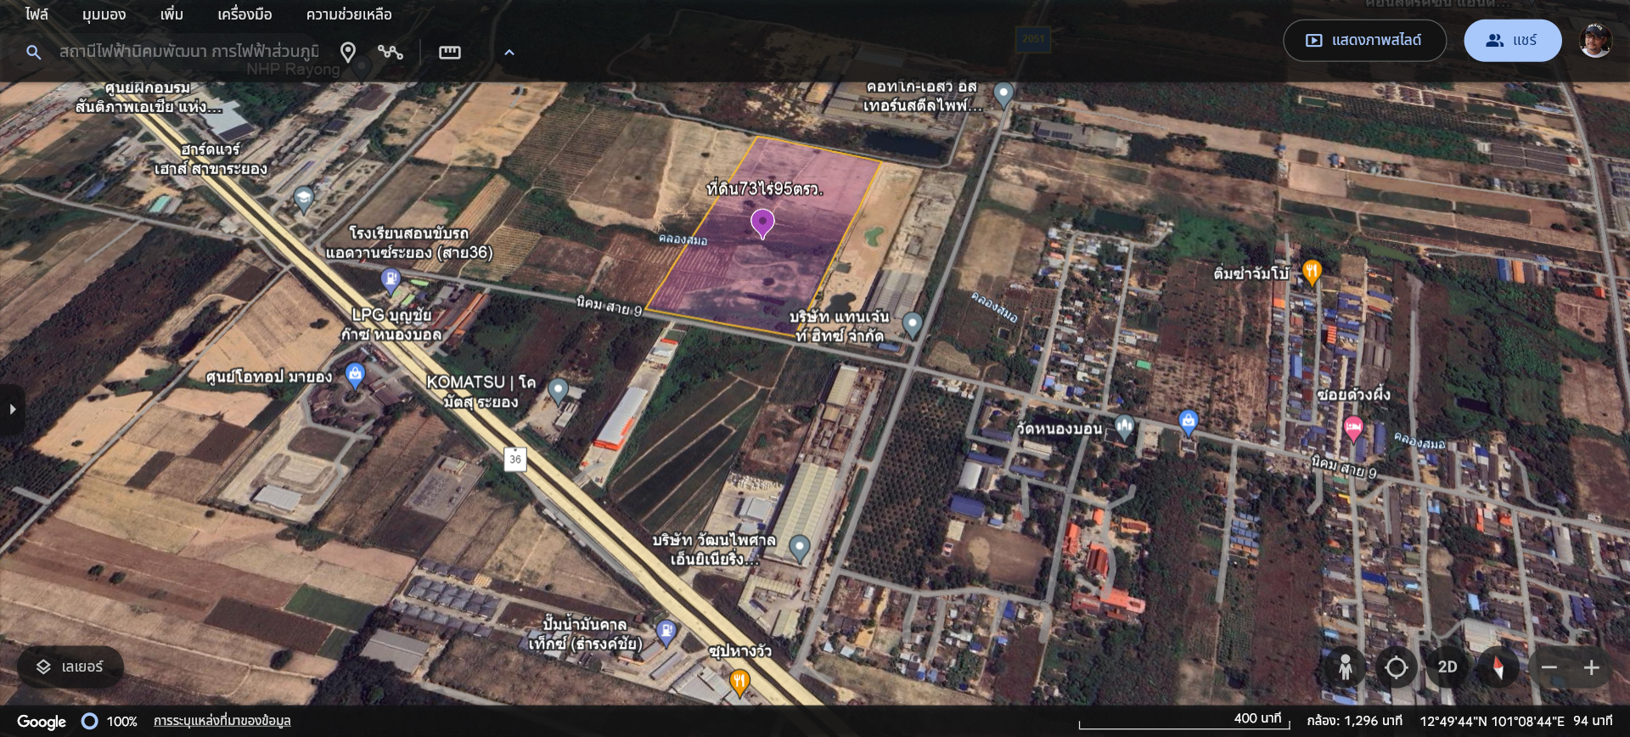1630x737 pixels.
Task: Click the Google logo
Action: (x=42, y=722)
